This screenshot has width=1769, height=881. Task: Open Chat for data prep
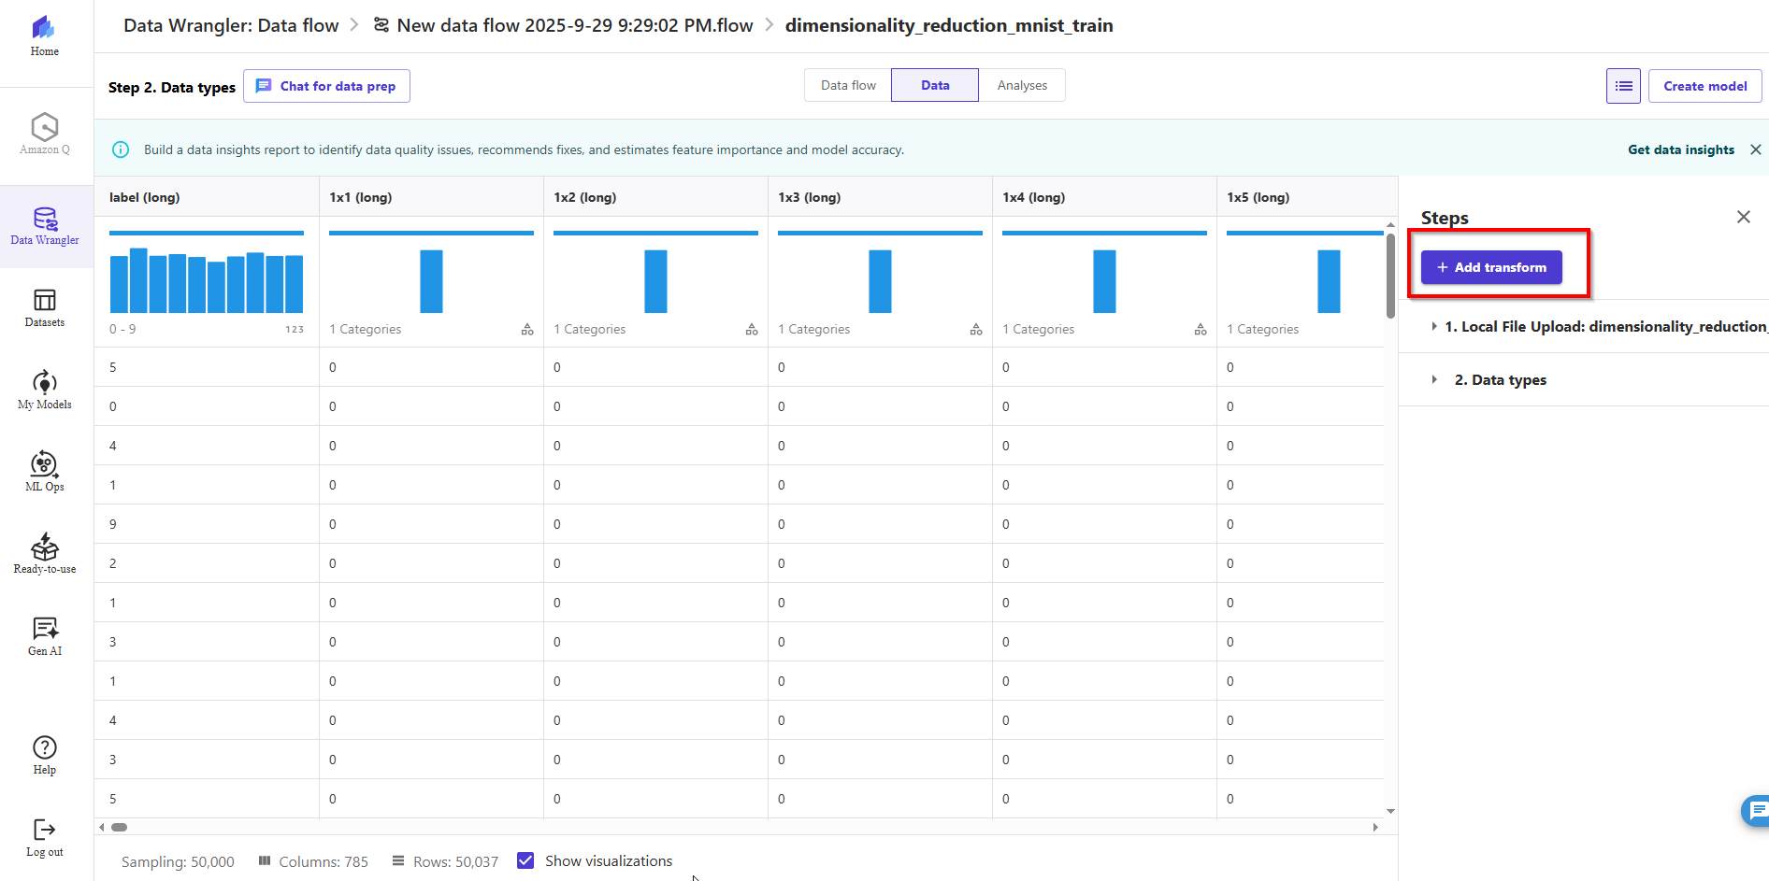pos(326,86)
